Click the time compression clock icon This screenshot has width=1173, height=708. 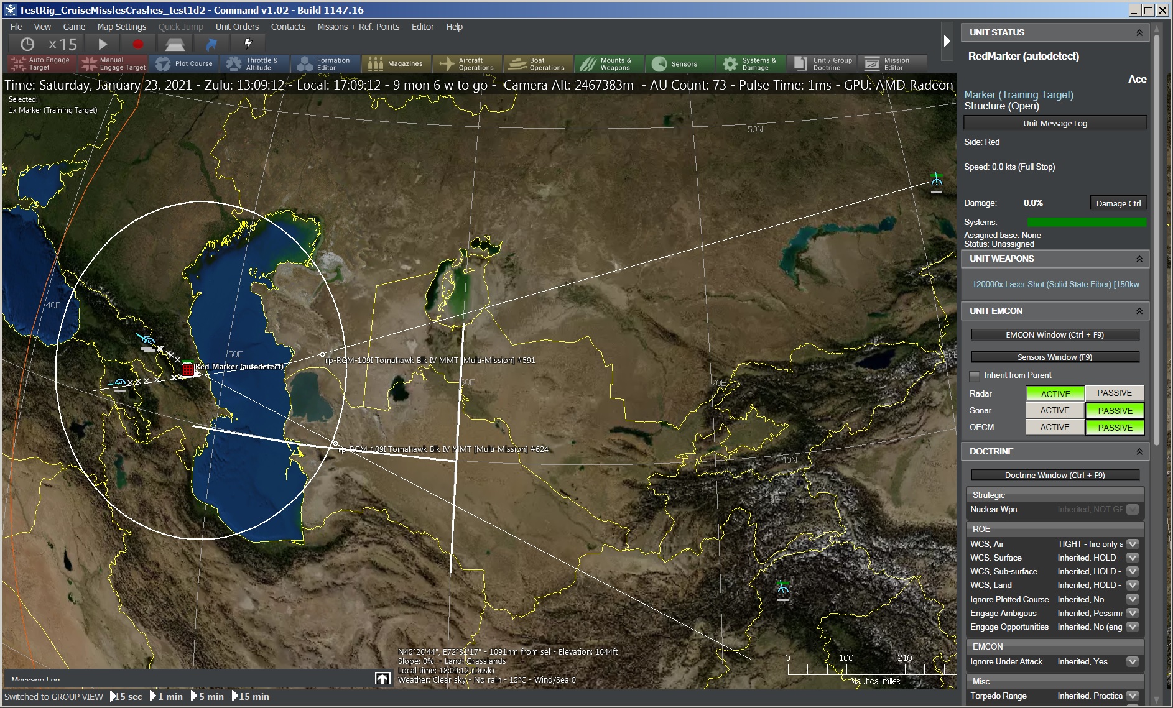(x=27, y=44)
